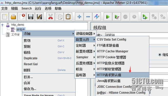The width and height of the screenshot is (168, 96).
Task: Add HTTP Cookie 管理器 element
Action: [x=122, y=57]
